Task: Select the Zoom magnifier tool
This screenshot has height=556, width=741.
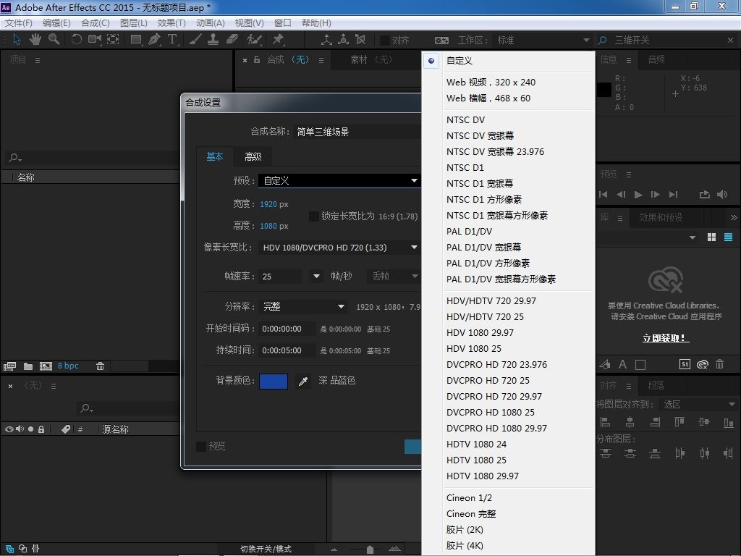Action: point(54,39)
